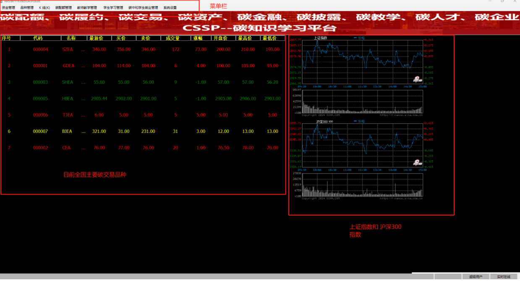Viewport: 520px width, 281px height.
Task: Click the Sina logo in 沪深300 chart
Action: click(x=417, y=163)
